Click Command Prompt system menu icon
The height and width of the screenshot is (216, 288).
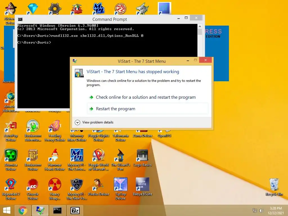click(x=20, y=19)
